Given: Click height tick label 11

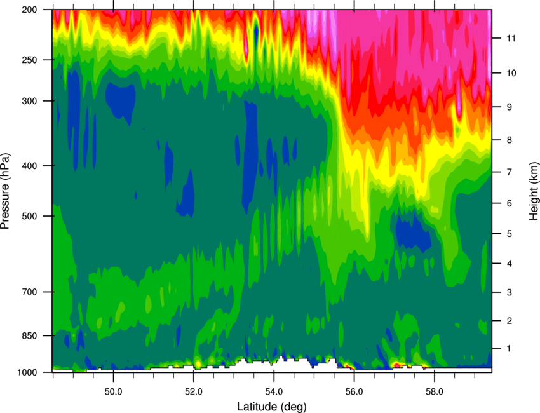Looking at the screenshot, I should 511,38.
